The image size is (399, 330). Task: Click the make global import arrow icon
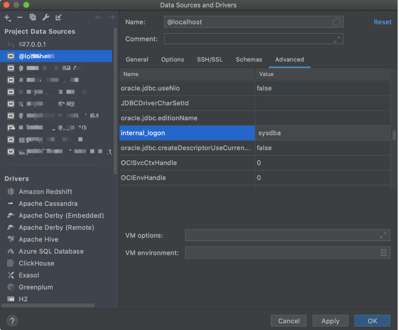(59, 17)
